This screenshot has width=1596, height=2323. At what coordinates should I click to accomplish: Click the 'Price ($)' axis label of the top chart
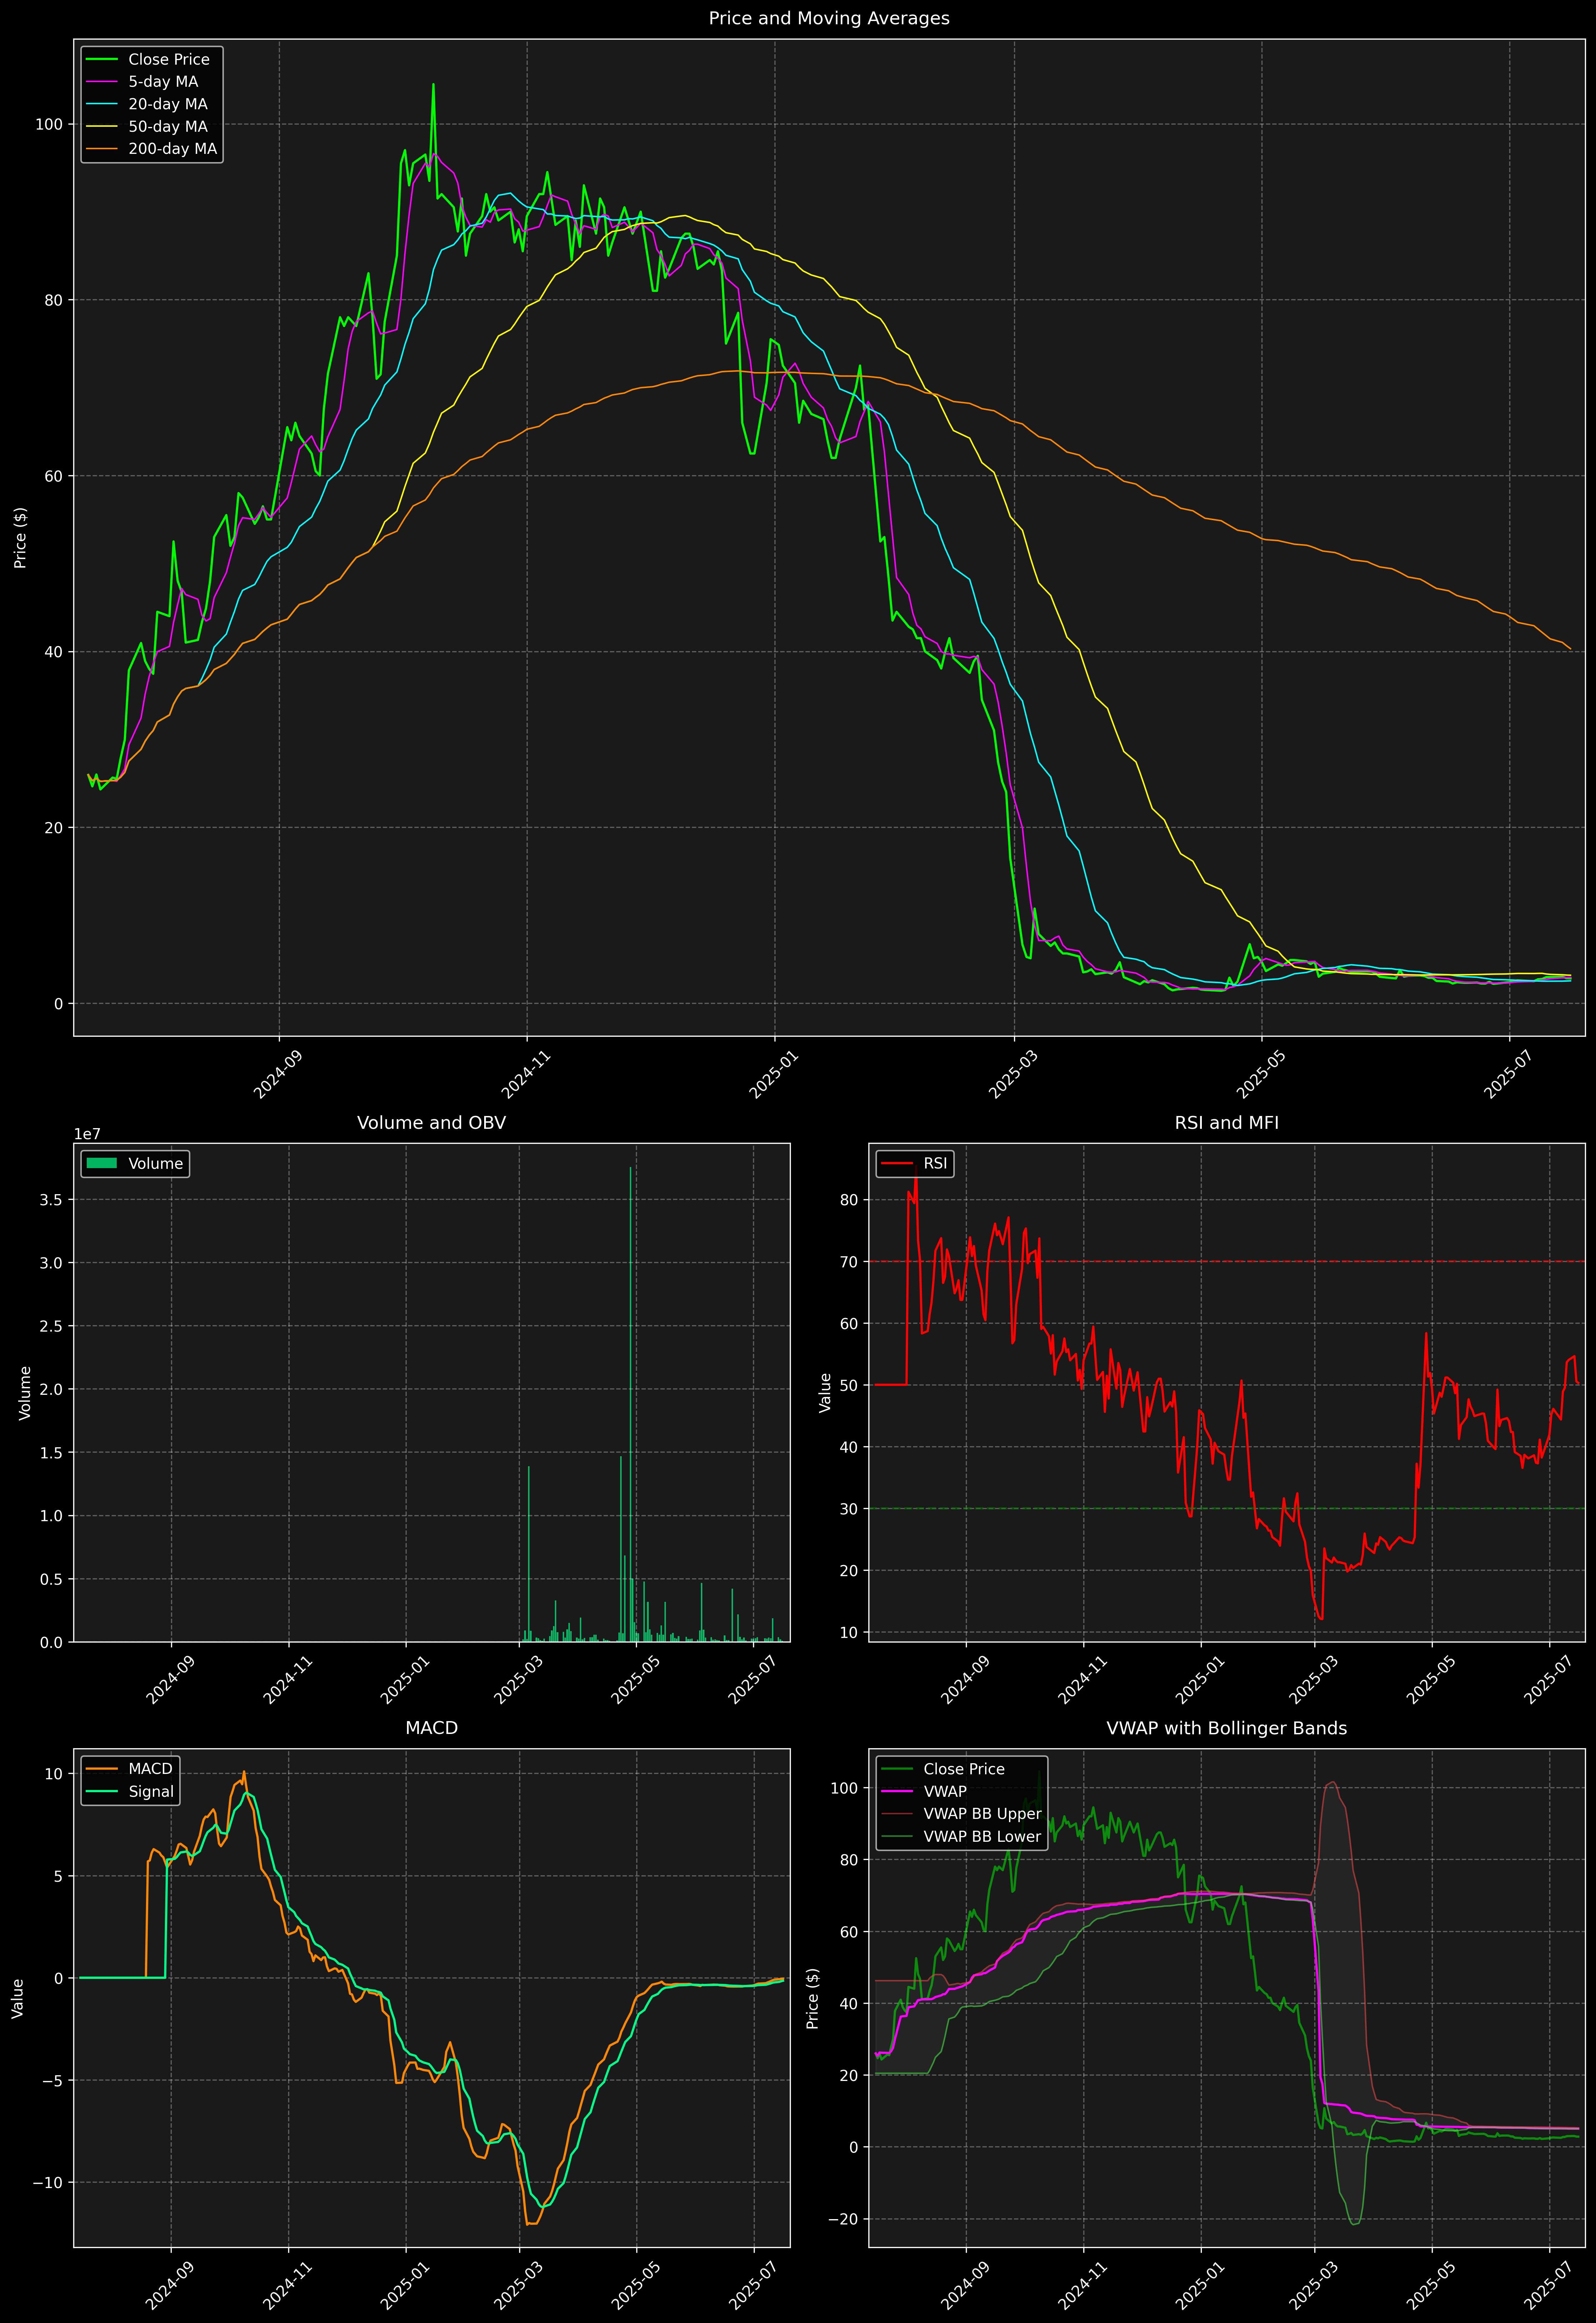pos(20,538)
